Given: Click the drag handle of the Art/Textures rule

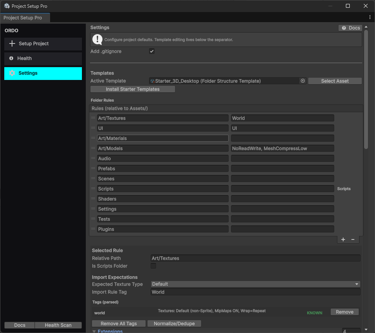Looking at the screenshot, I should click(93, 118).
